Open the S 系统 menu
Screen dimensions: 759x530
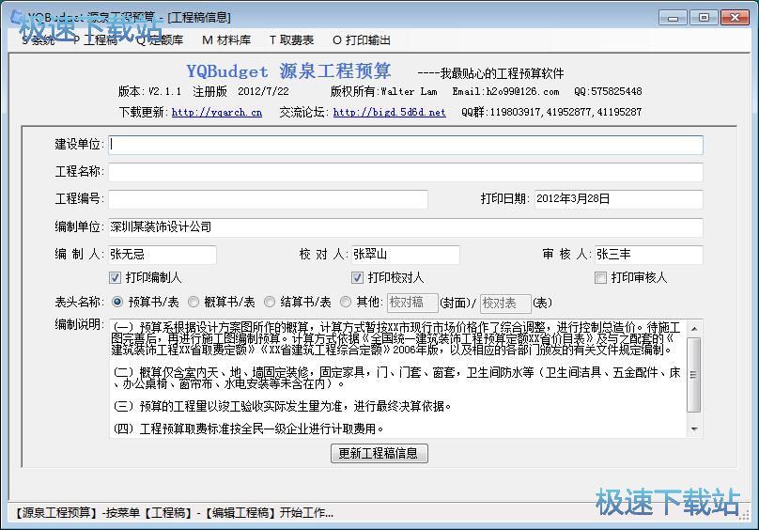click(x=38, y=40)
